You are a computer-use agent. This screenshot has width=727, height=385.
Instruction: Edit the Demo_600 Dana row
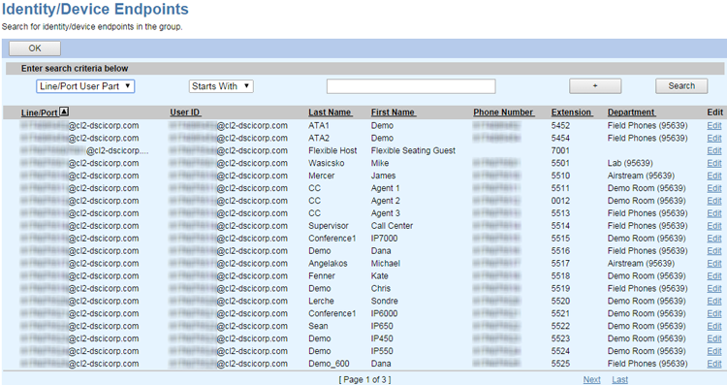click(714, 364)
